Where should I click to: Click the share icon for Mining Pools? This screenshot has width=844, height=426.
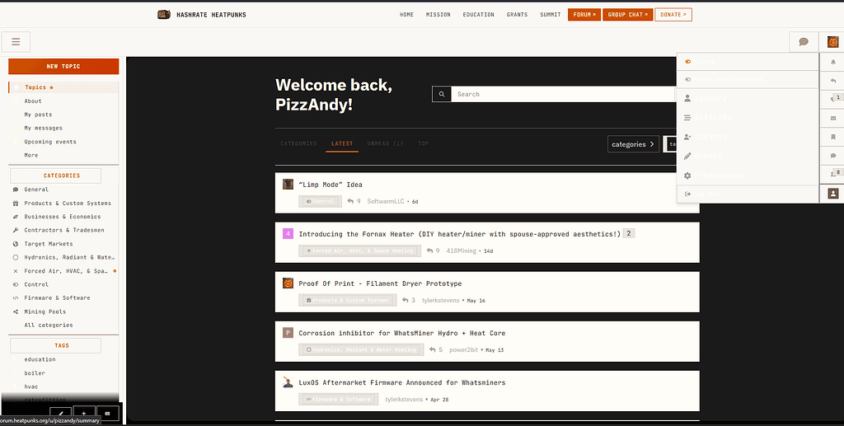click(16, 311)
